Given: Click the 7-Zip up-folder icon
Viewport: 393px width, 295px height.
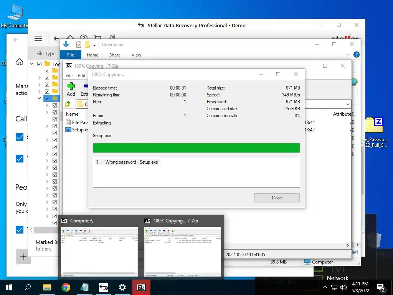Looking at the screenshot, I should click(68, 104).
